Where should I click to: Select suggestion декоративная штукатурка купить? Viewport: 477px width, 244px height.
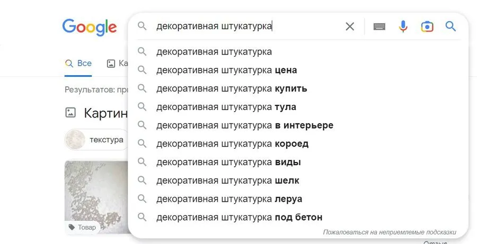pyautogui.click(x=232, y=88)
